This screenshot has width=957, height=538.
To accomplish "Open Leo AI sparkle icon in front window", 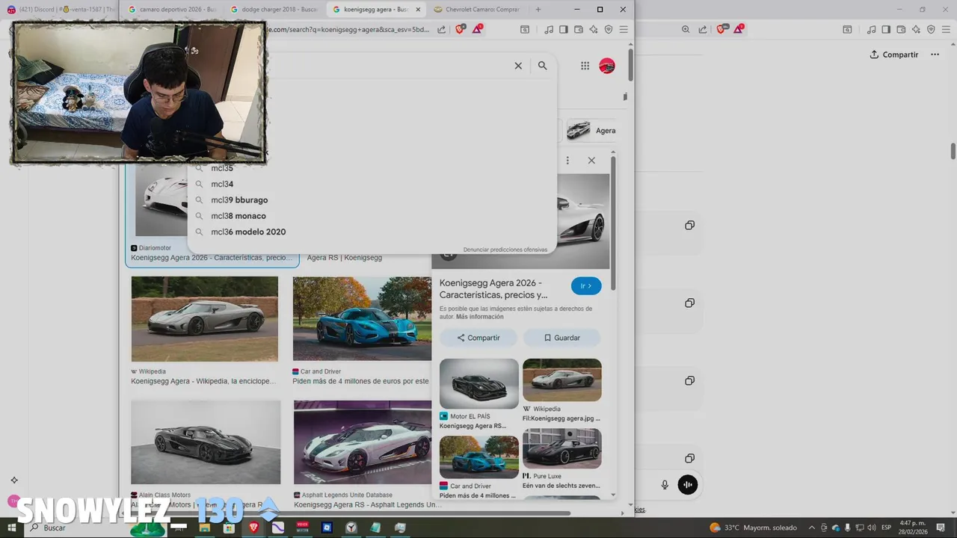I will click(593, 29).
